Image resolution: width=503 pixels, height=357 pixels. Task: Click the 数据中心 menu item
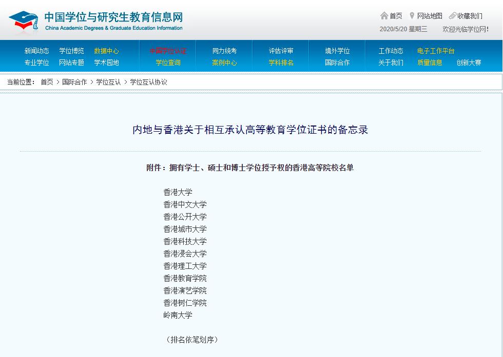(x=107, y=51)
